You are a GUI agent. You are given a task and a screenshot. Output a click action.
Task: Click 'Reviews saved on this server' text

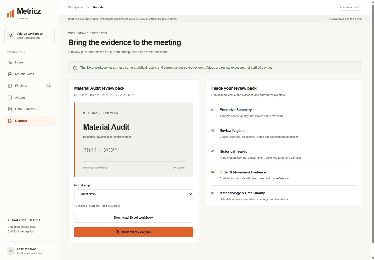(x=345, y=19)
